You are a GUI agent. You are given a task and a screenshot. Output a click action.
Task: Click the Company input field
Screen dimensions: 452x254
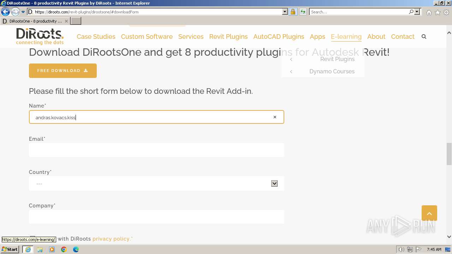(156, 217)
